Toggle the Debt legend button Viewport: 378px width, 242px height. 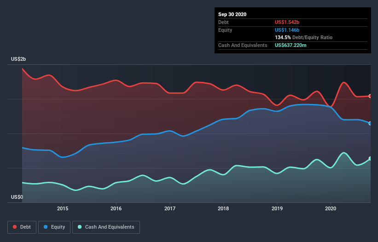[x=22, y=227]
